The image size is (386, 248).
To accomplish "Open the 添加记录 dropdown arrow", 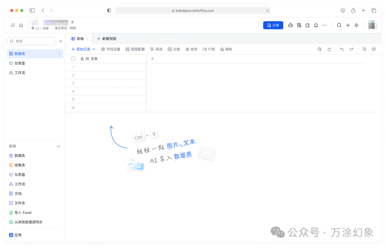I will [x=94, y=49].
